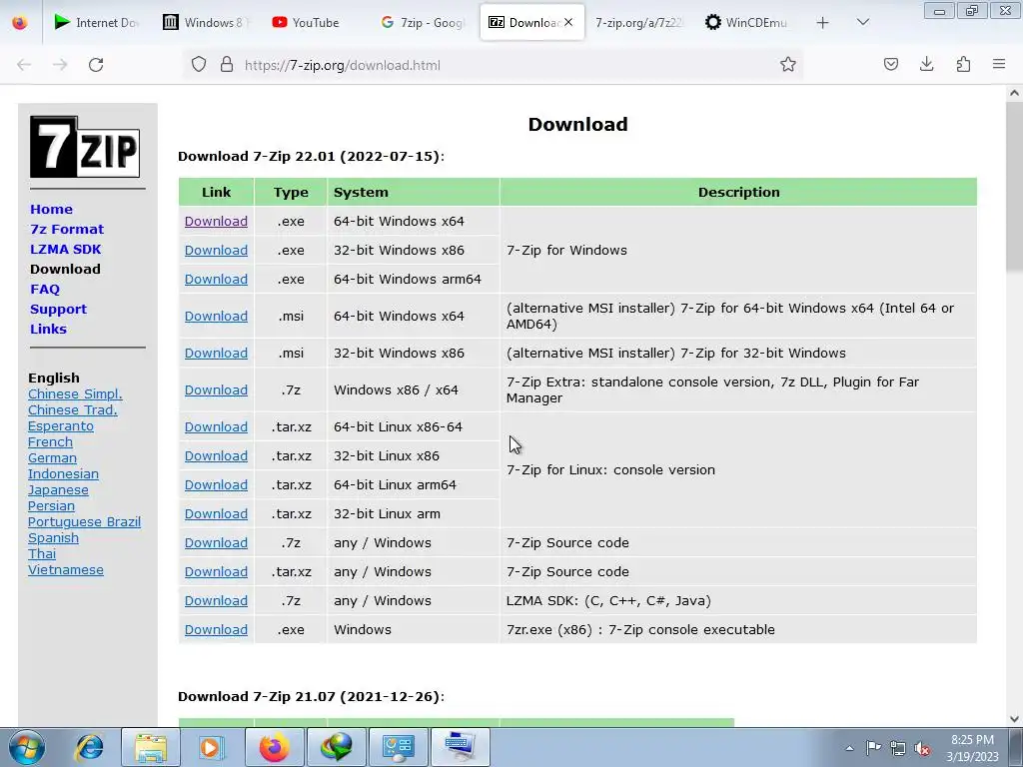
Task: Download the .tar.xz for 32-bit Linux x86
Action: tap(216, 455)
